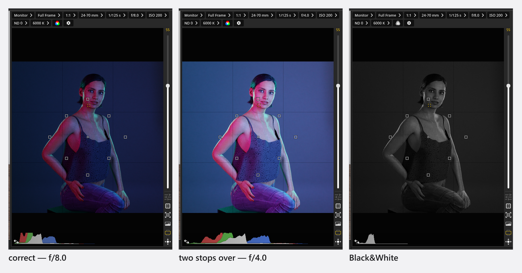Click the focus points icon in middle panel
Image resolution: width=522 pixels, height=273 pixels.
point(338,215)
